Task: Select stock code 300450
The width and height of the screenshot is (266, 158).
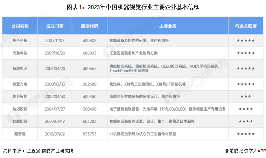Action: 90,96
